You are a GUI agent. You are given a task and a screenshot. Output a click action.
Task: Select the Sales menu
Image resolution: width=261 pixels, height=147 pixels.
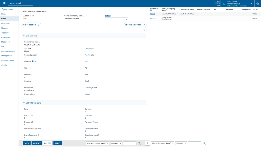click(4, 19)
